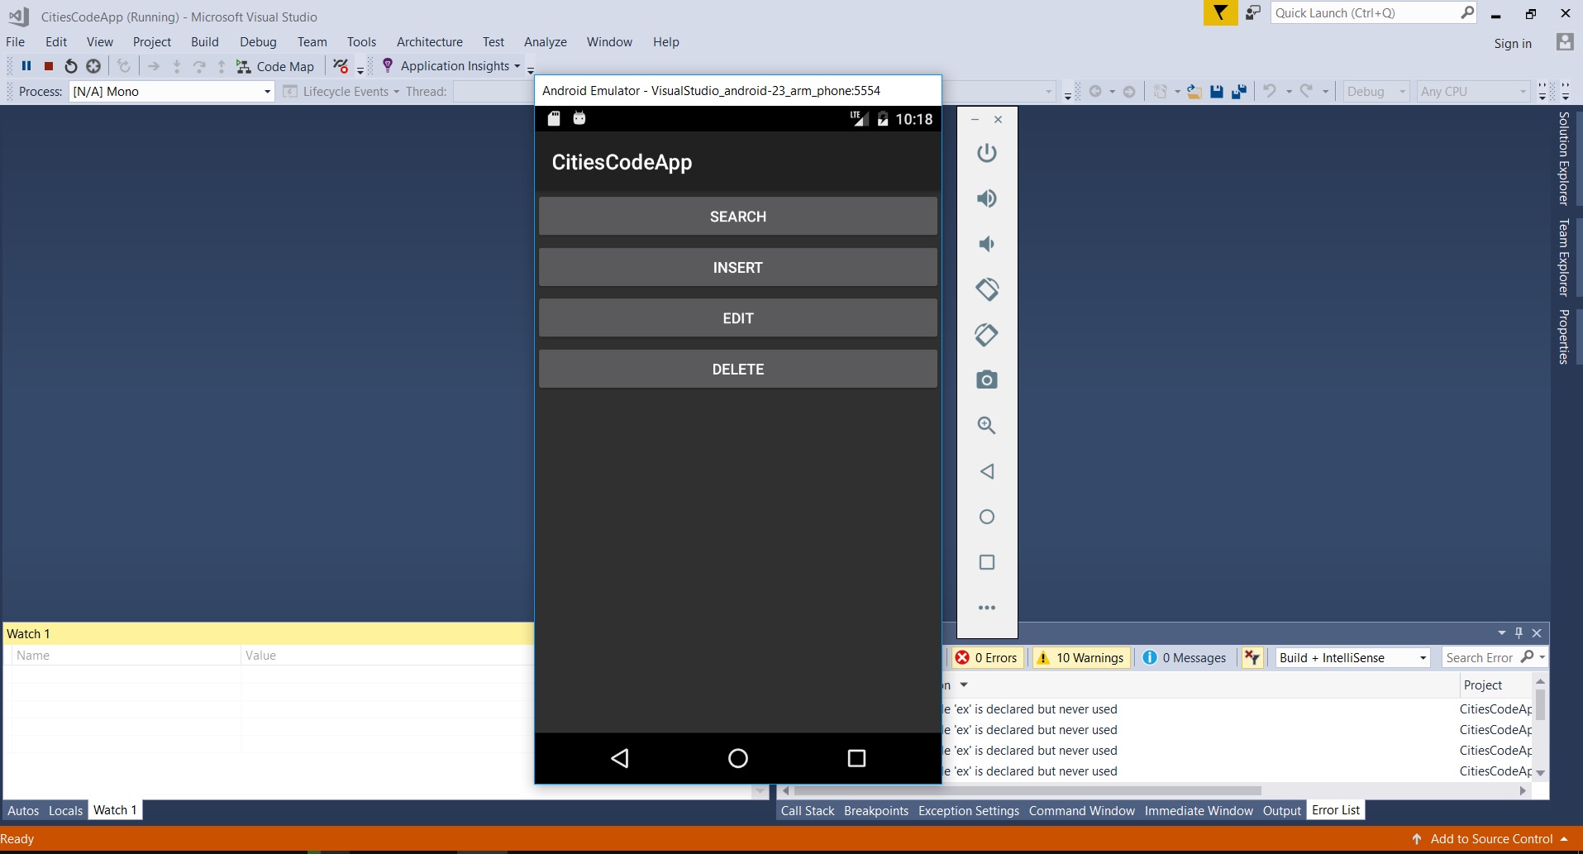Tap the Android recents button in the phone navigation bar

coord(857,758)
